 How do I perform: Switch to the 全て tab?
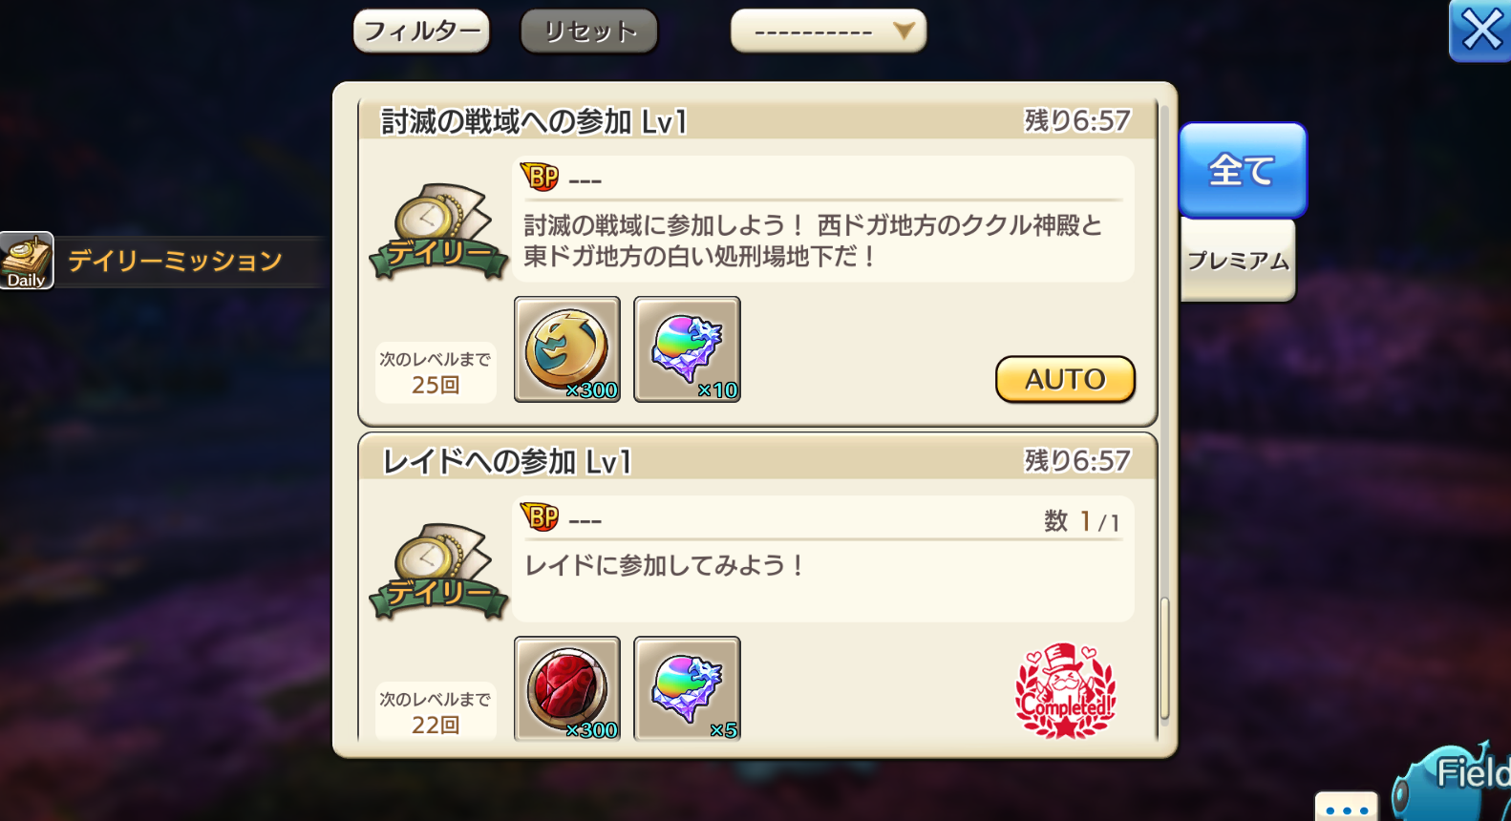tap(1242, 170)
